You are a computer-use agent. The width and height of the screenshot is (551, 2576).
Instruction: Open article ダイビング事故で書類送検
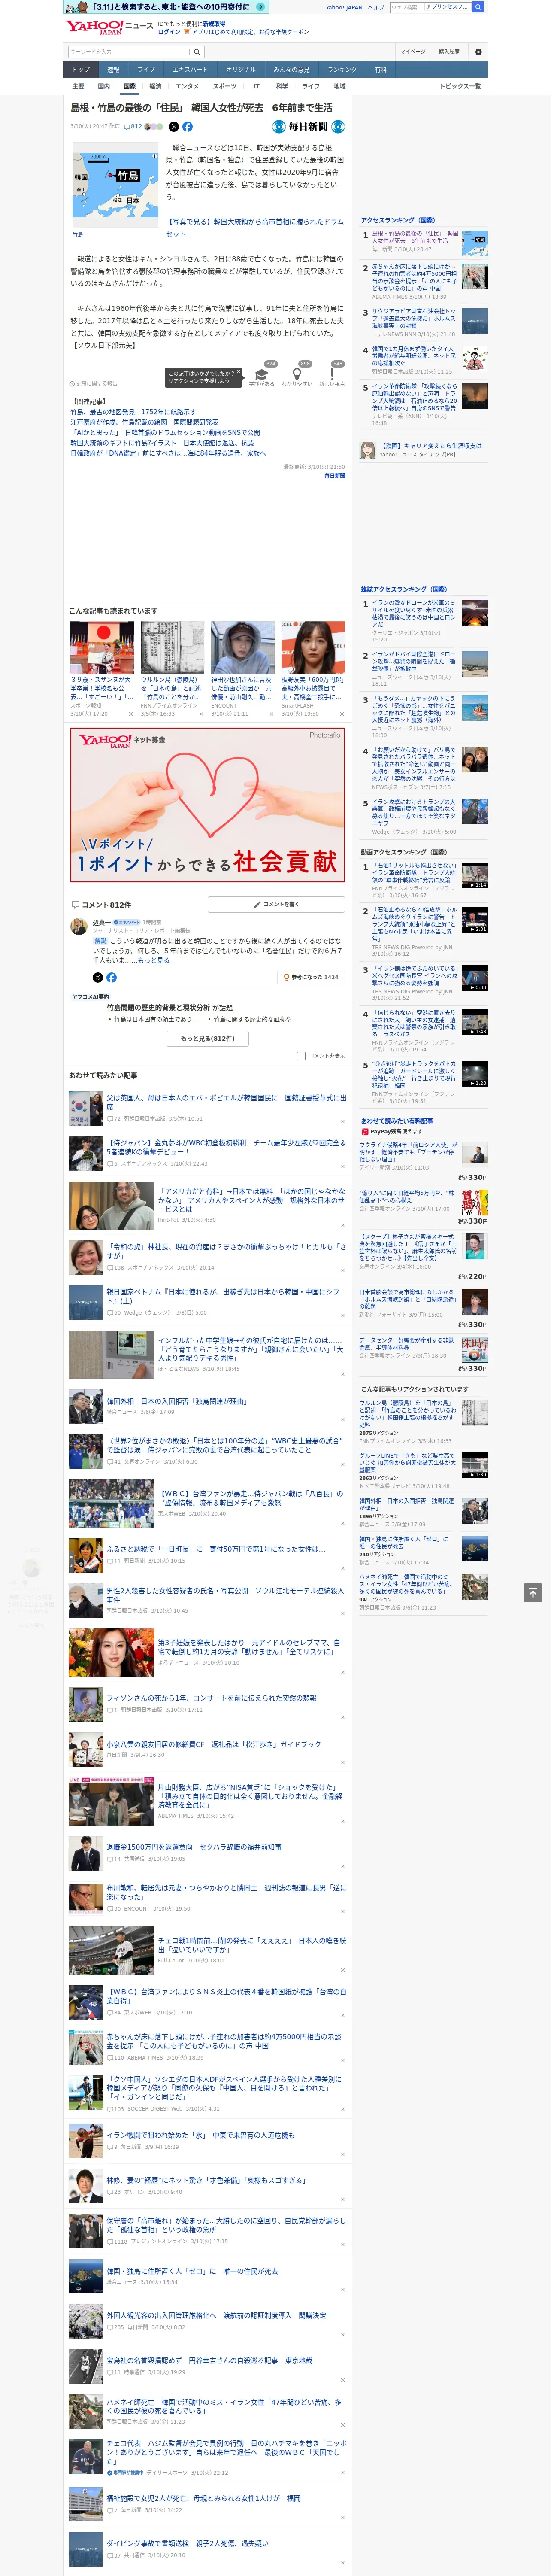click(187, 2543)
